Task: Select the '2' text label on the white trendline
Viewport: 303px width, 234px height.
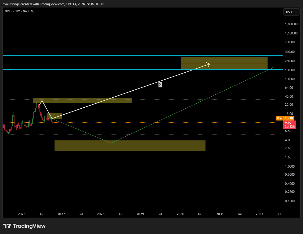Action: point(160,85)
